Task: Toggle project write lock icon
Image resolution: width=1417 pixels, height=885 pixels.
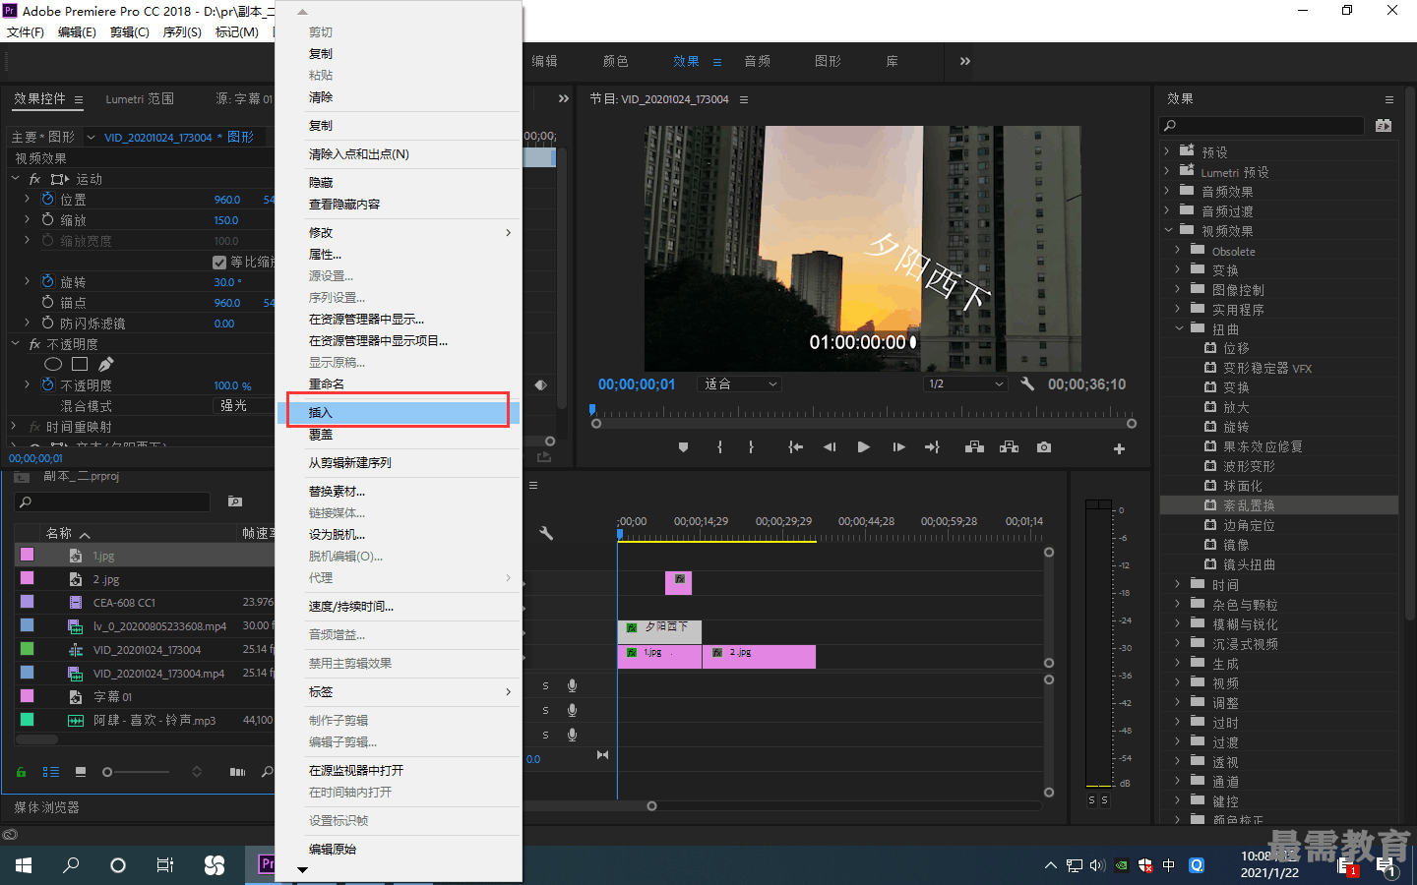Action: pyautogui.click(x=21, y=772)
